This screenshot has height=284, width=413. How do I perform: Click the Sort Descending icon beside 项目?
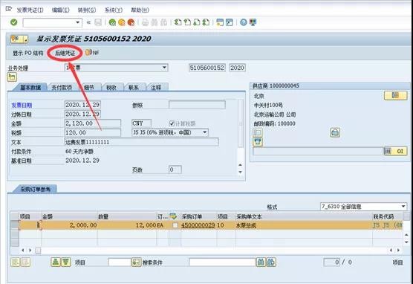click(x=65, y=262)
